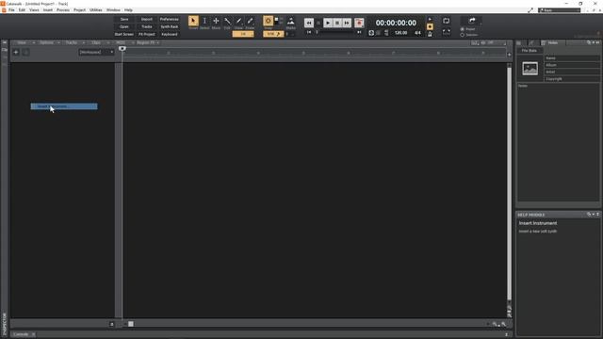Viewport: 603px width, 339px height.
Task: Click the tempo value 120.00
Action: (x=400, y=33)
